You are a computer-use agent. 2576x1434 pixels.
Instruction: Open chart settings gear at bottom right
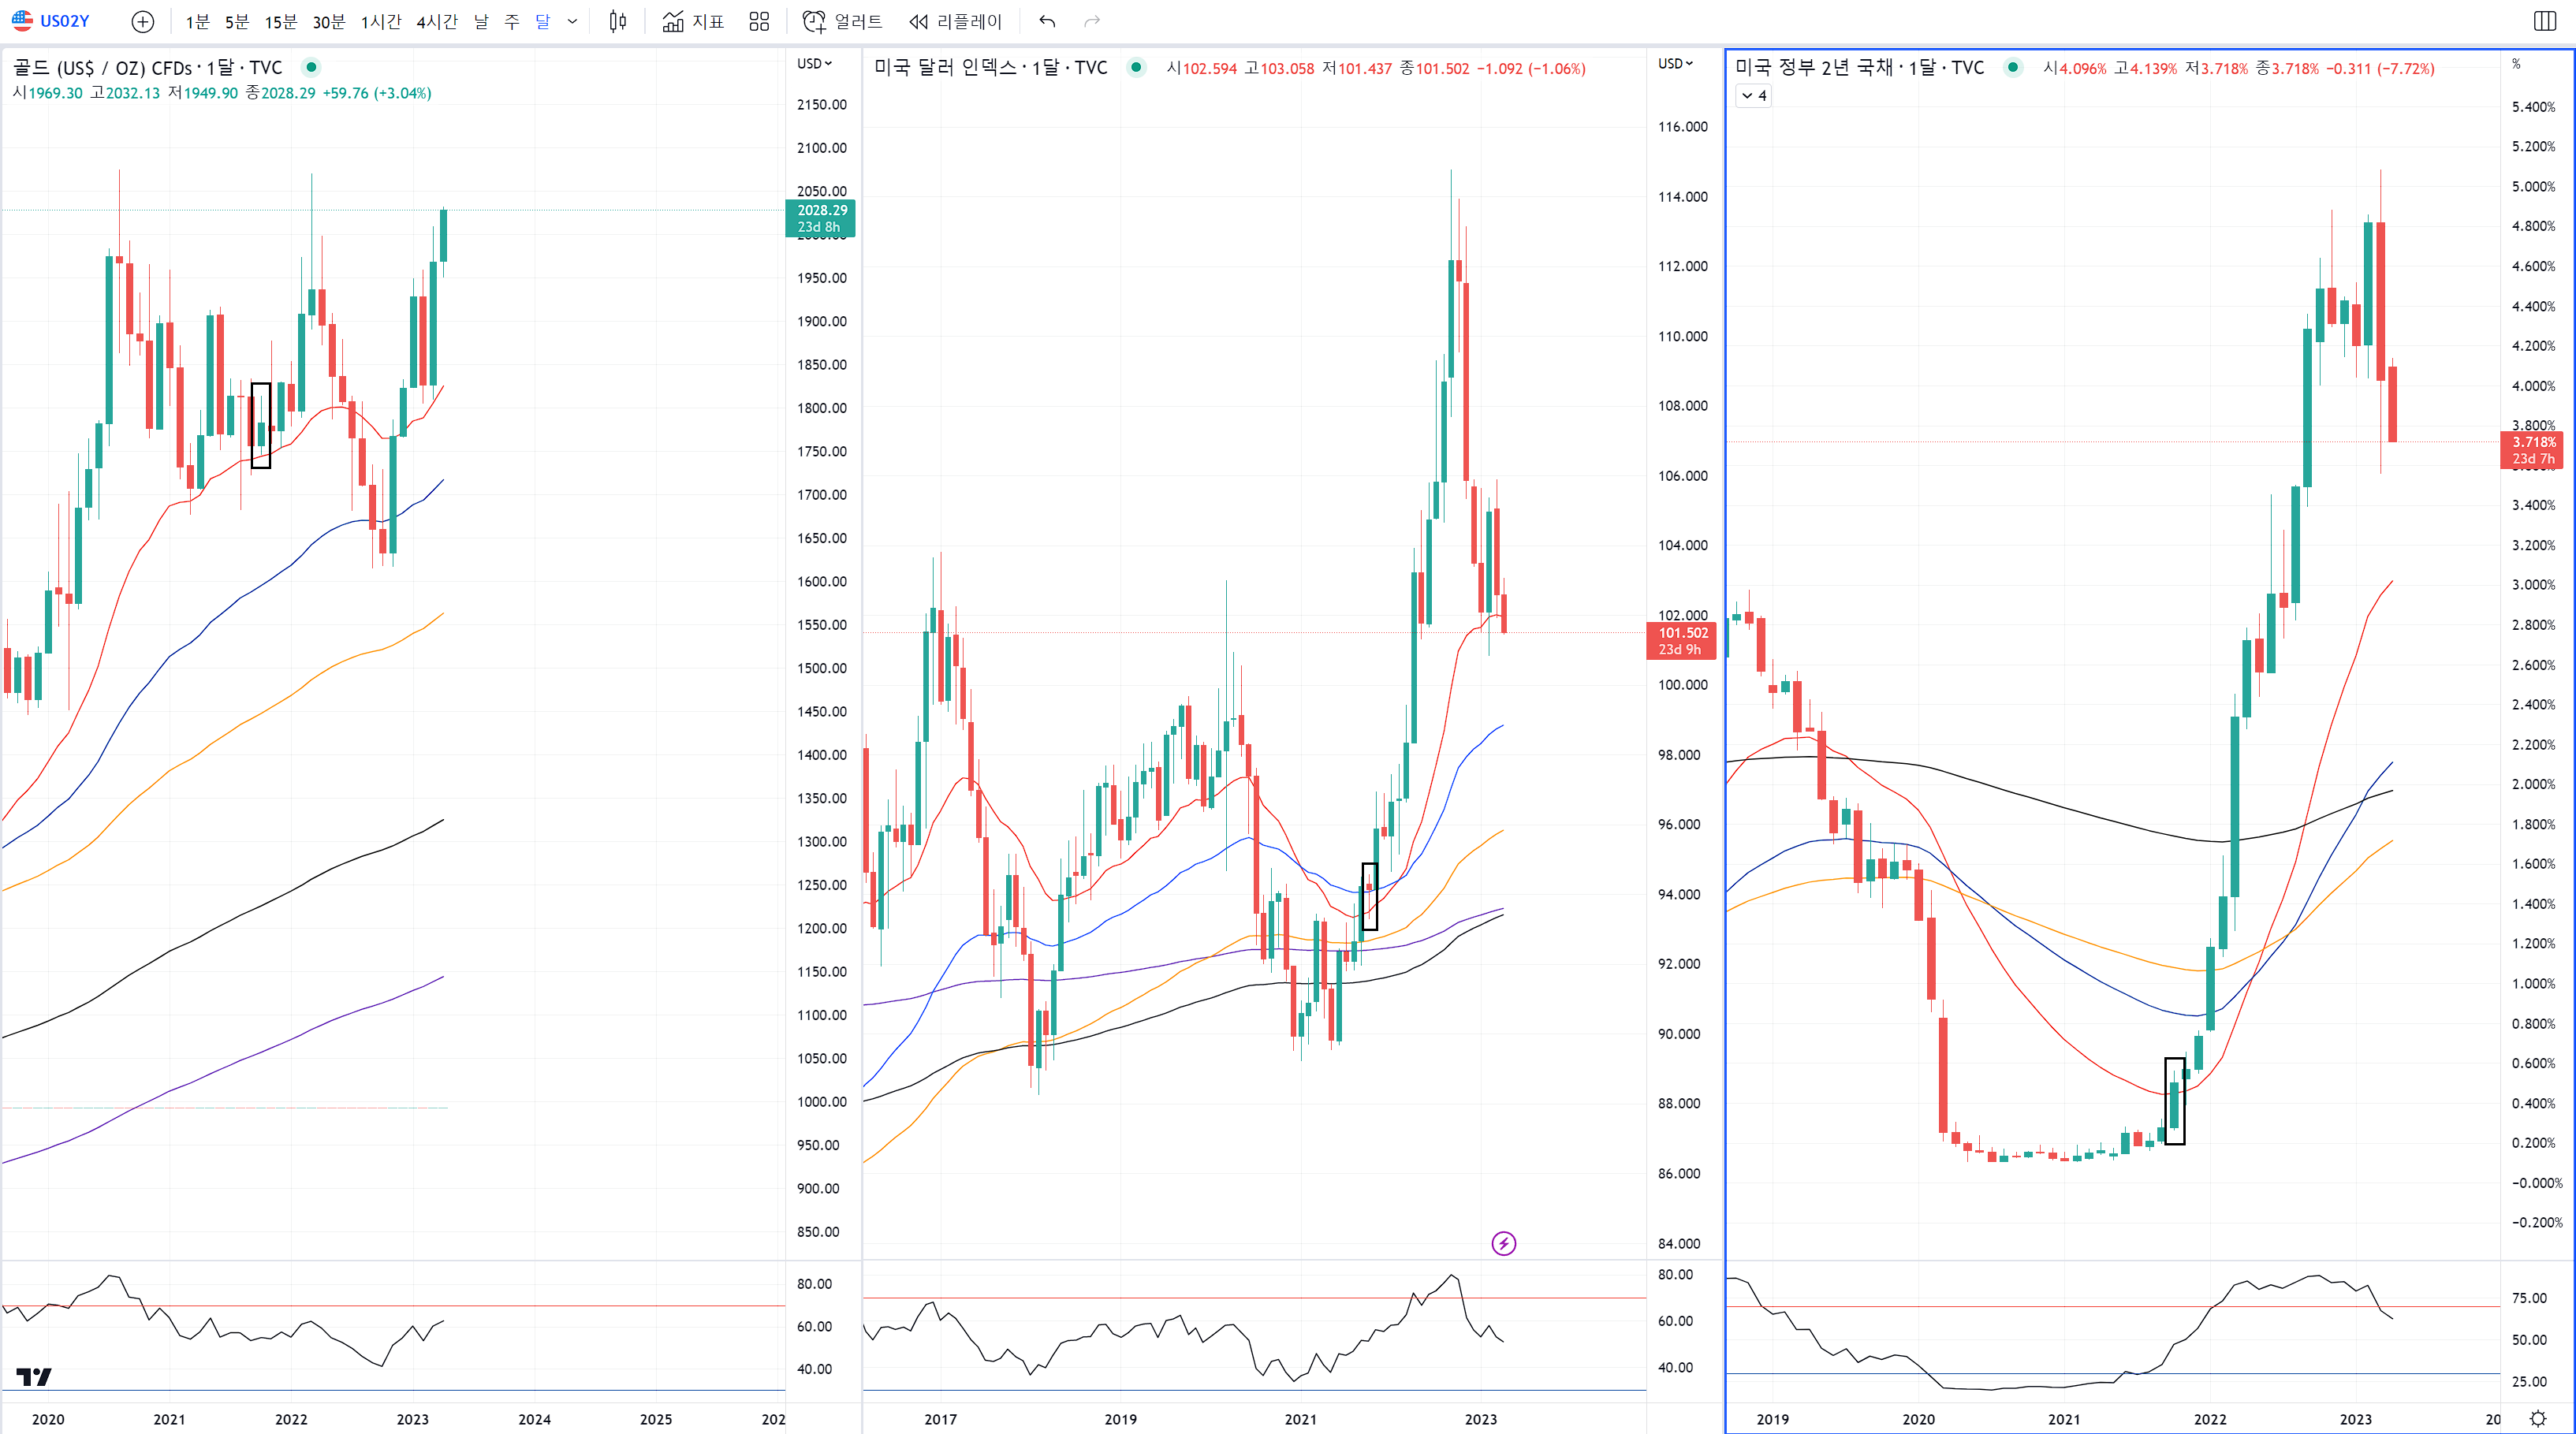(x=2537, y=1418)
